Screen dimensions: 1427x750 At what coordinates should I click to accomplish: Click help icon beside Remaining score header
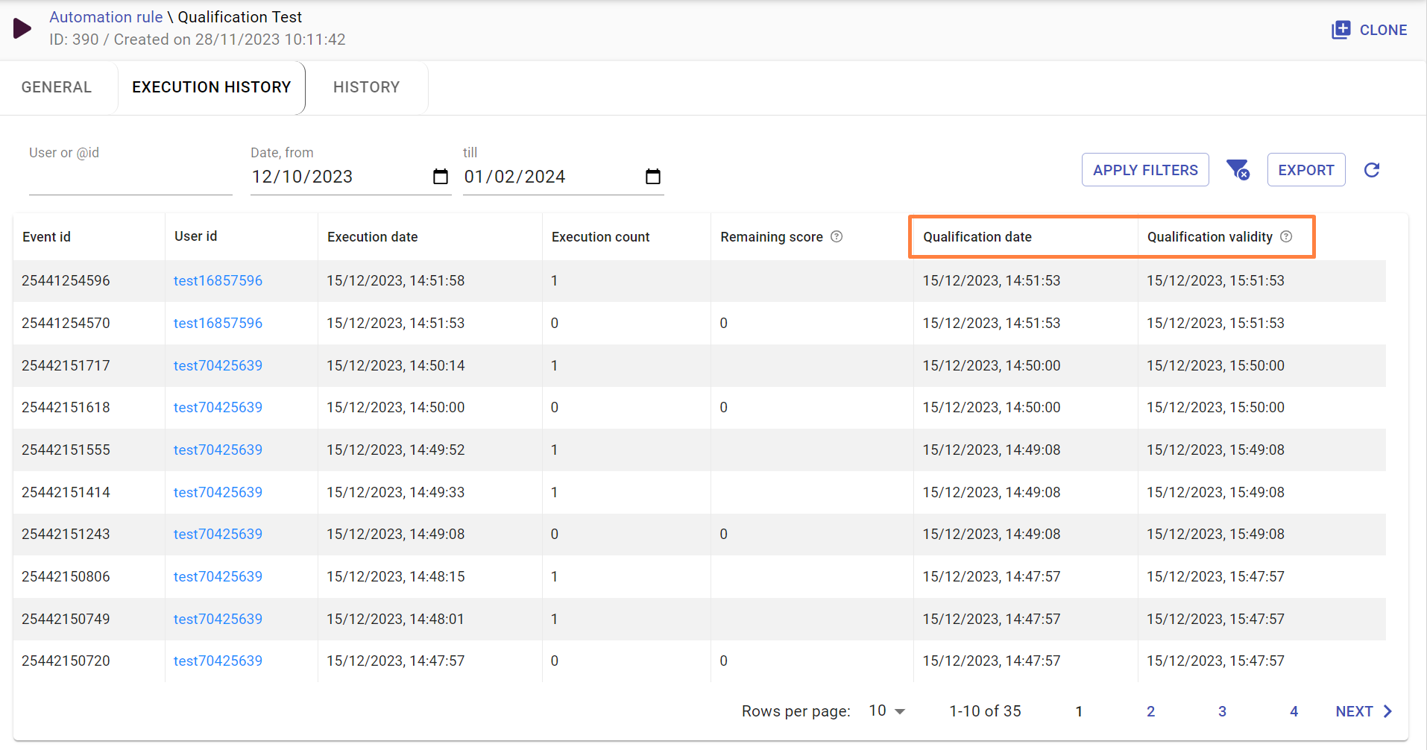tap(837, 236)
